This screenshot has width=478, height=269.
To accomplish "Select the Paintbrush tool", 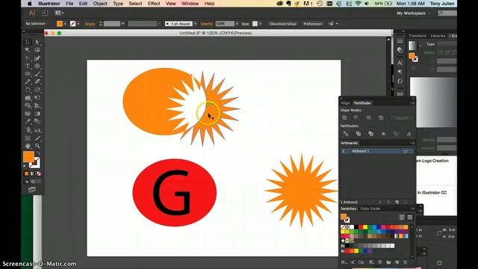I will 37,74.
